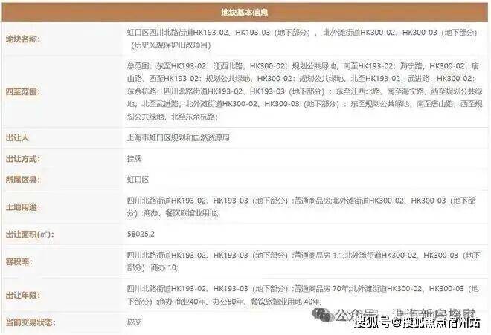Screen dimensions: 491x335
Task: Click the 容积率 row label
Action: (x=19, y=261)
